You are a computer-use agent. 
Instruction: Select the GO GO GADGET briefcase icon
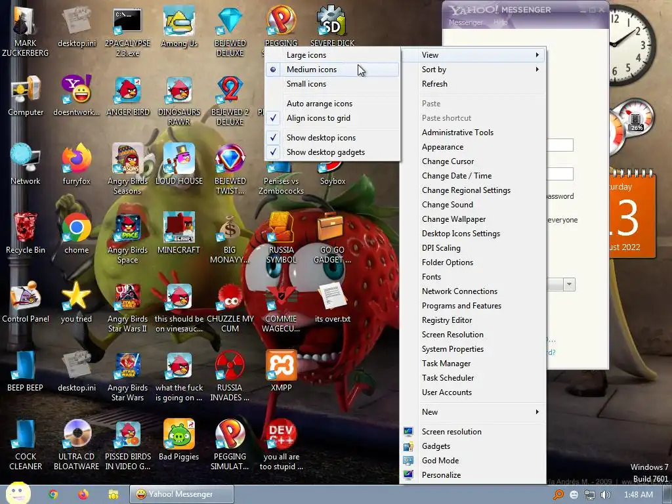(333, 238)
